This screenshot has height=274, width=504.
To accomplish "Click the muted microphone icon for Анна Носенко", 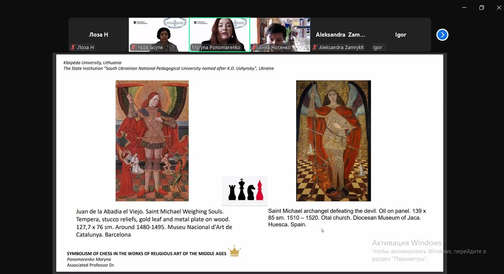I will pos(255,48).
